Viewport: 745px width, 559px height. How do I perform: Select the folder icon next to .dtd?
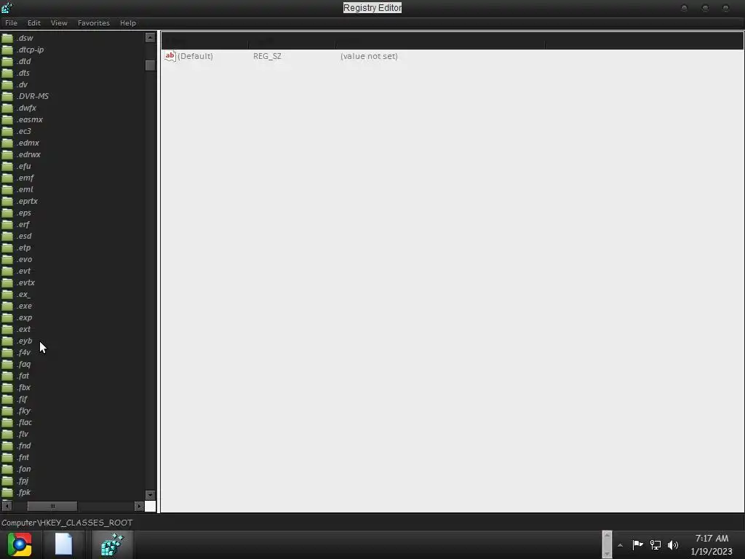click(7, 61)
